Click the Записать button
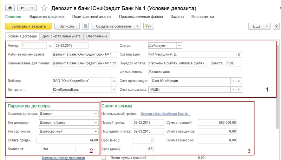The image size is (281, 160). coord(67,26)
